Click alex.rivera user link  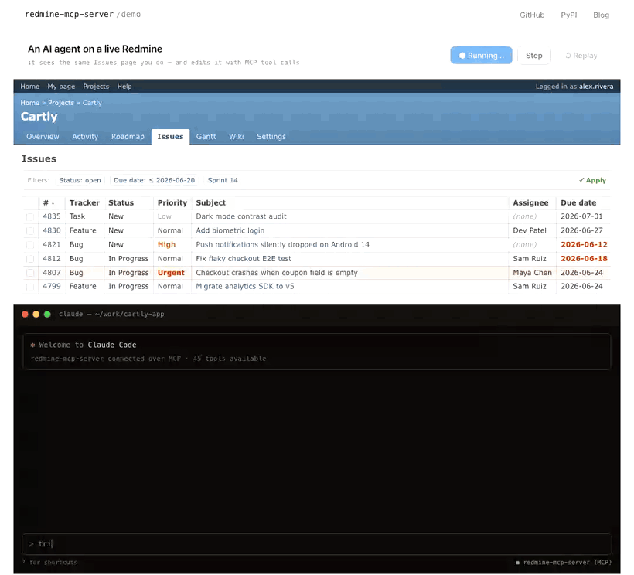pyautogui.click(x=596, y=87)
